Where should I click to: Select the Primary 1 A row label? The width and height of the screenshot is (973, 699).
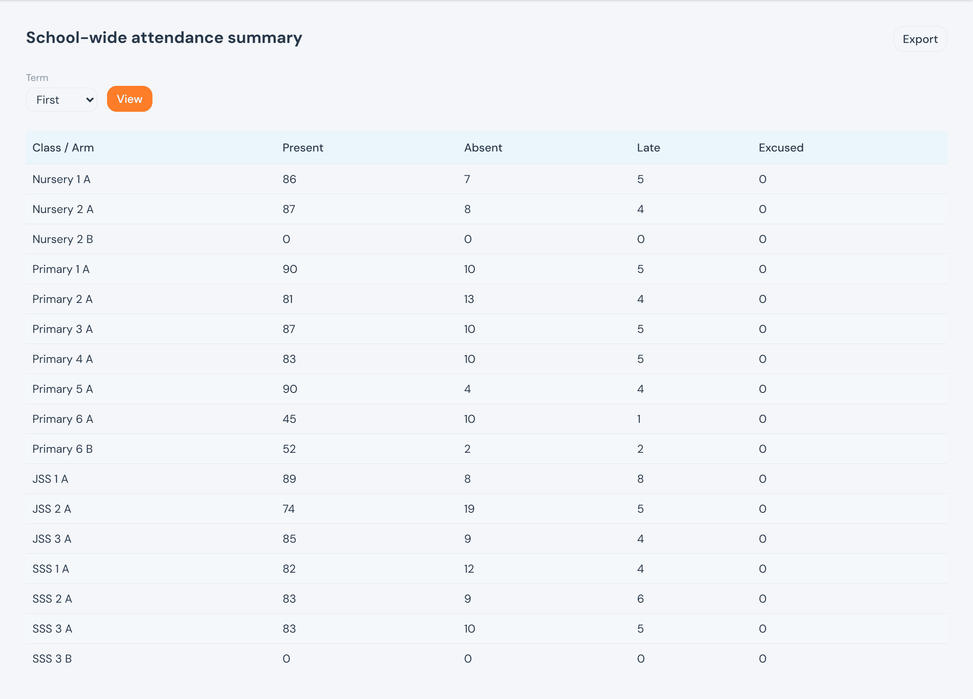[x=61, y=269]
